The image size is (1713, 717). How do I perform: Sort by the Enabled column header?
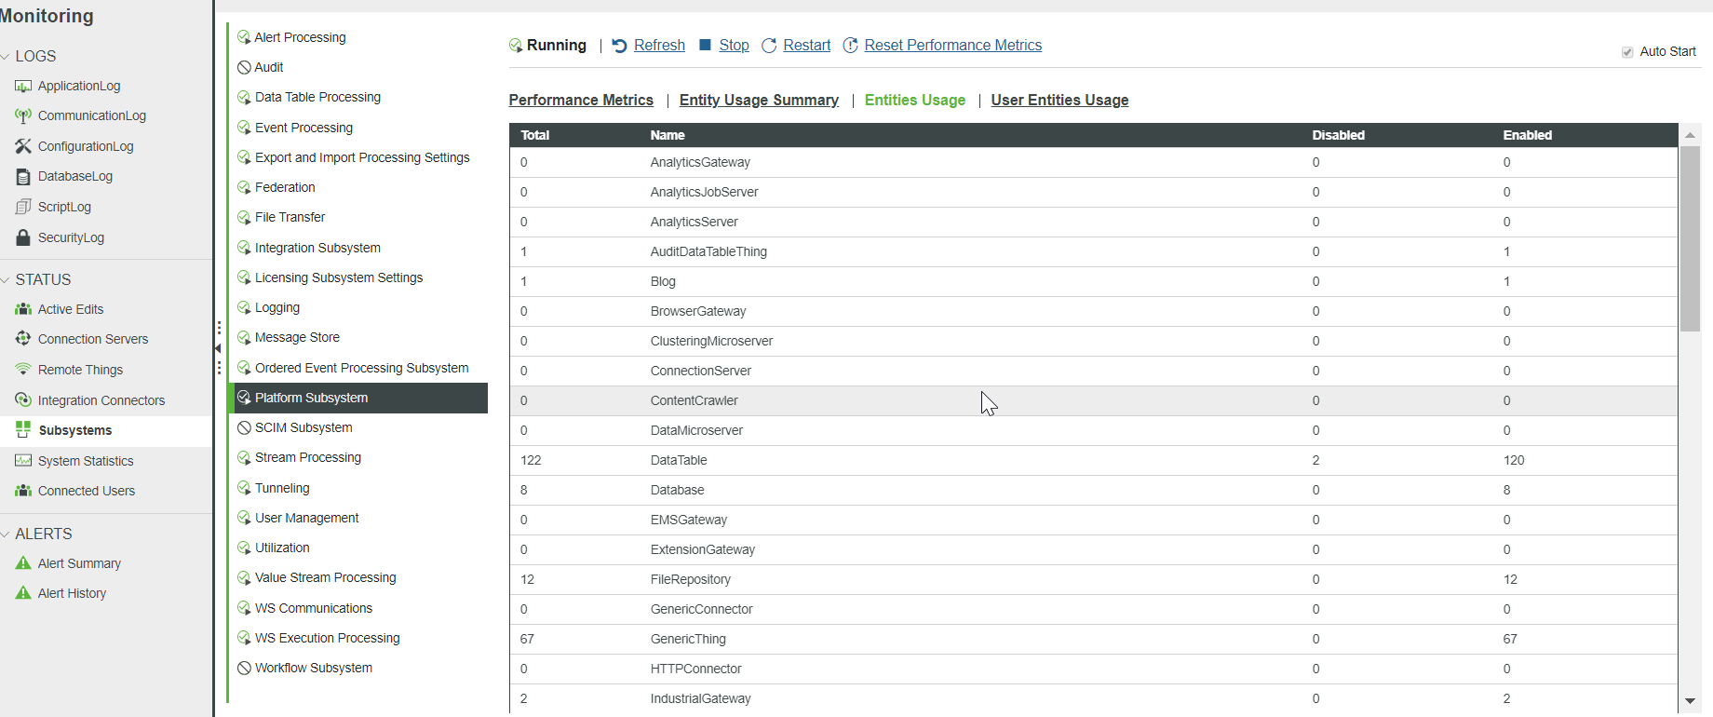click(x=1528, y=135)
